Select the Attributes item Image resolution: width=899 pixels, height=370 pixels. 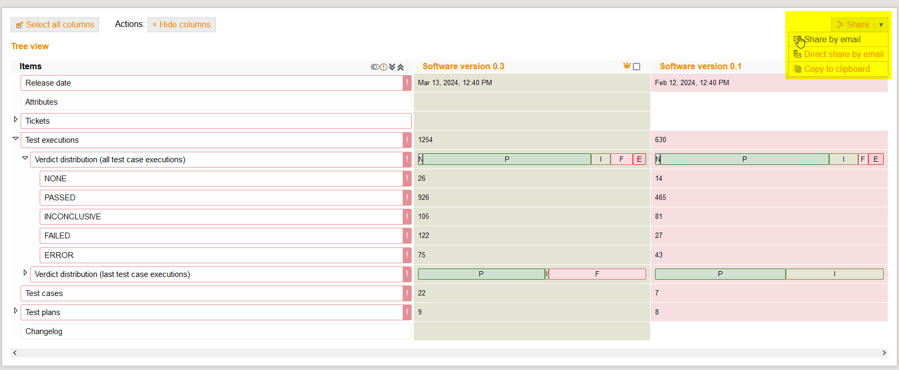tap(216, 102)
